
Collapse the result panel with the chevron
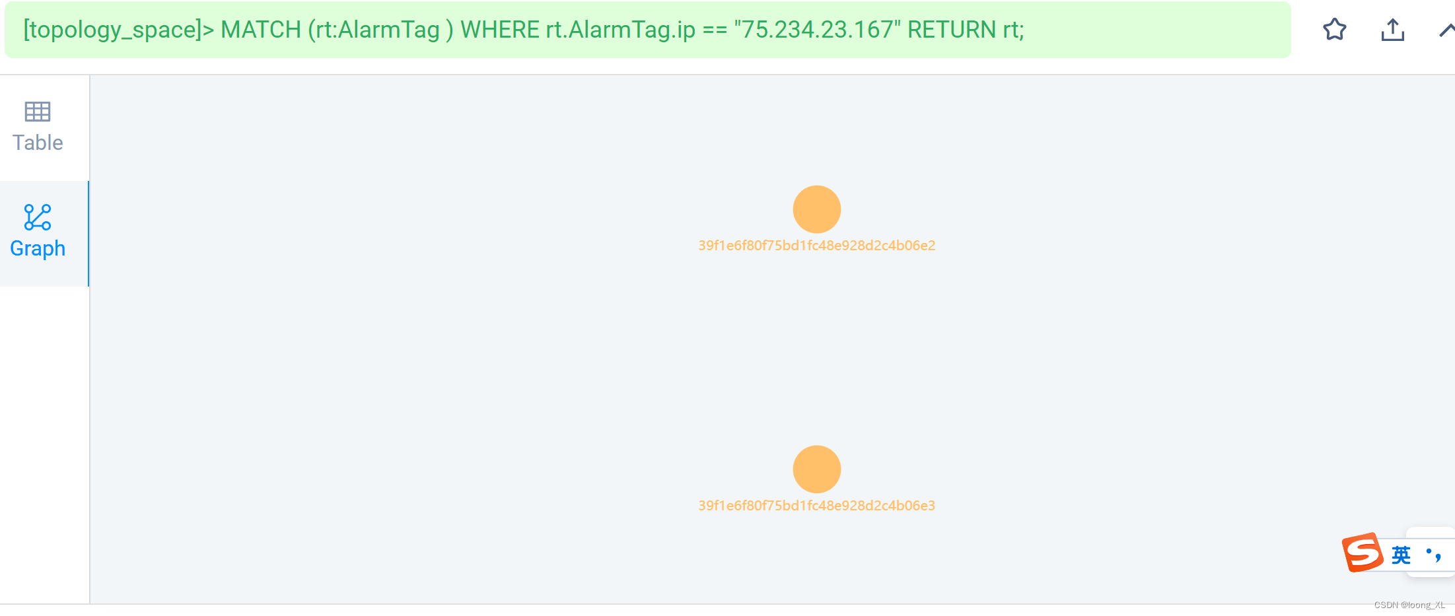click(1446, 30)
